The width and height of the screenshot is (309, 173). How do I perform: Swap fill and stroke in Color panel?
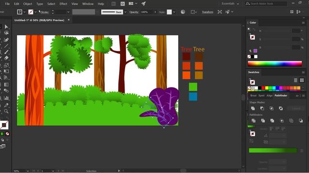pos(254,29)
